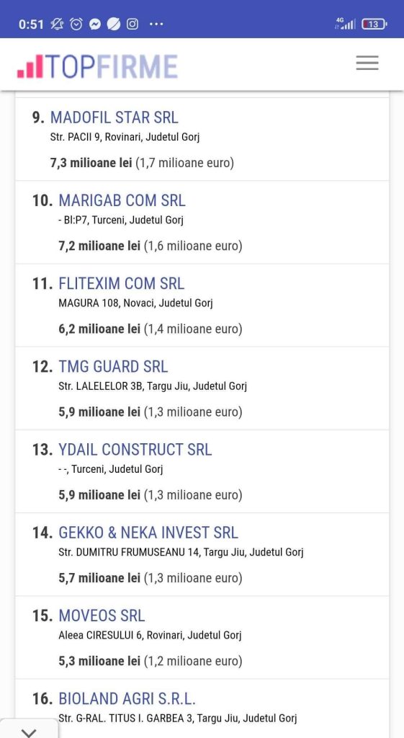The width and height of the screenshot is (404, 738).
Task: Select FLITEXIM COM SRL entry
Action: [x=121, y=283]
